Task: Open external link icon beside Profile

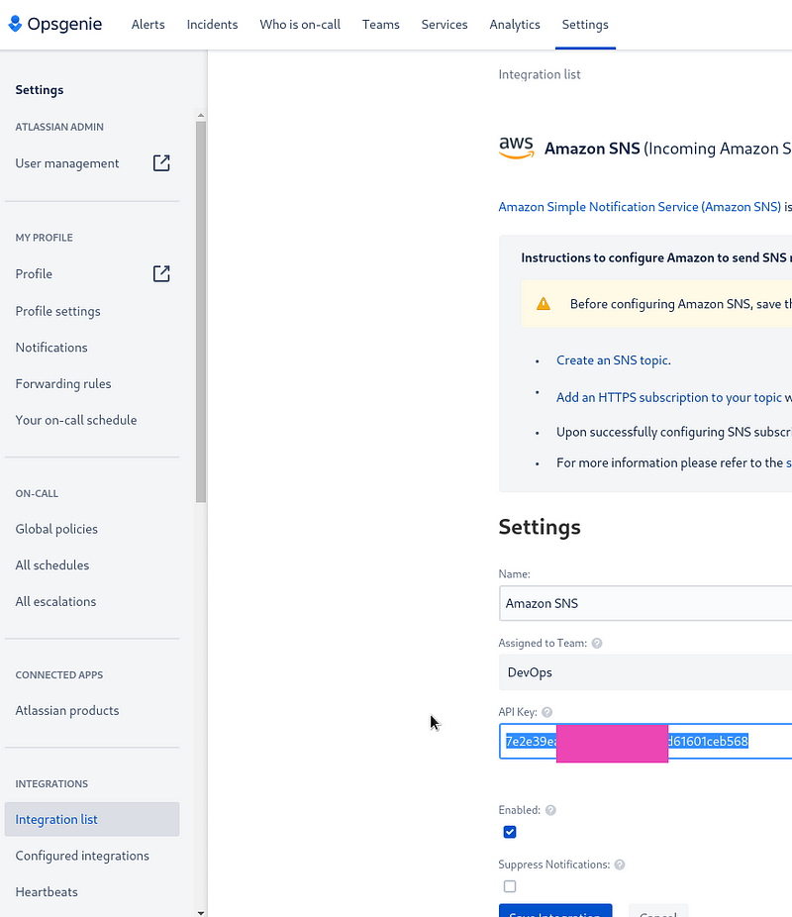Action: pos(161,273)
